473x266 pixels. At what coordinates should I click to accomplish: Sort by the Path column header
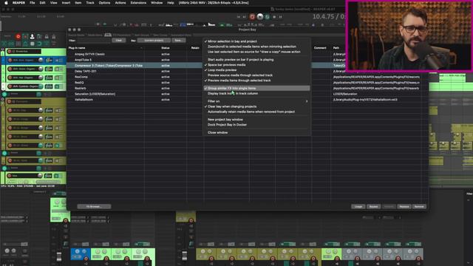[x=336, y=48]
